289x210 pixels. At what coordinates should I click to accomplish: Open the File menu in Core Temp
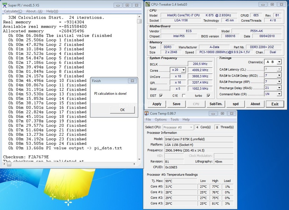click(148, 119)
